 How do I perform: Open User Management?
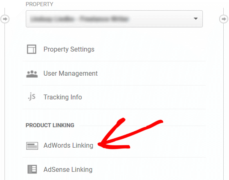[70, 73]
